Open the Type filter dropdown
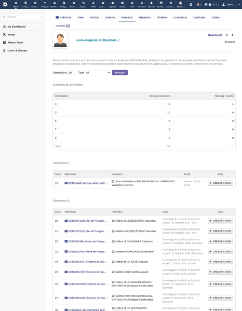The image size is (242, 311). pos(98,73)
